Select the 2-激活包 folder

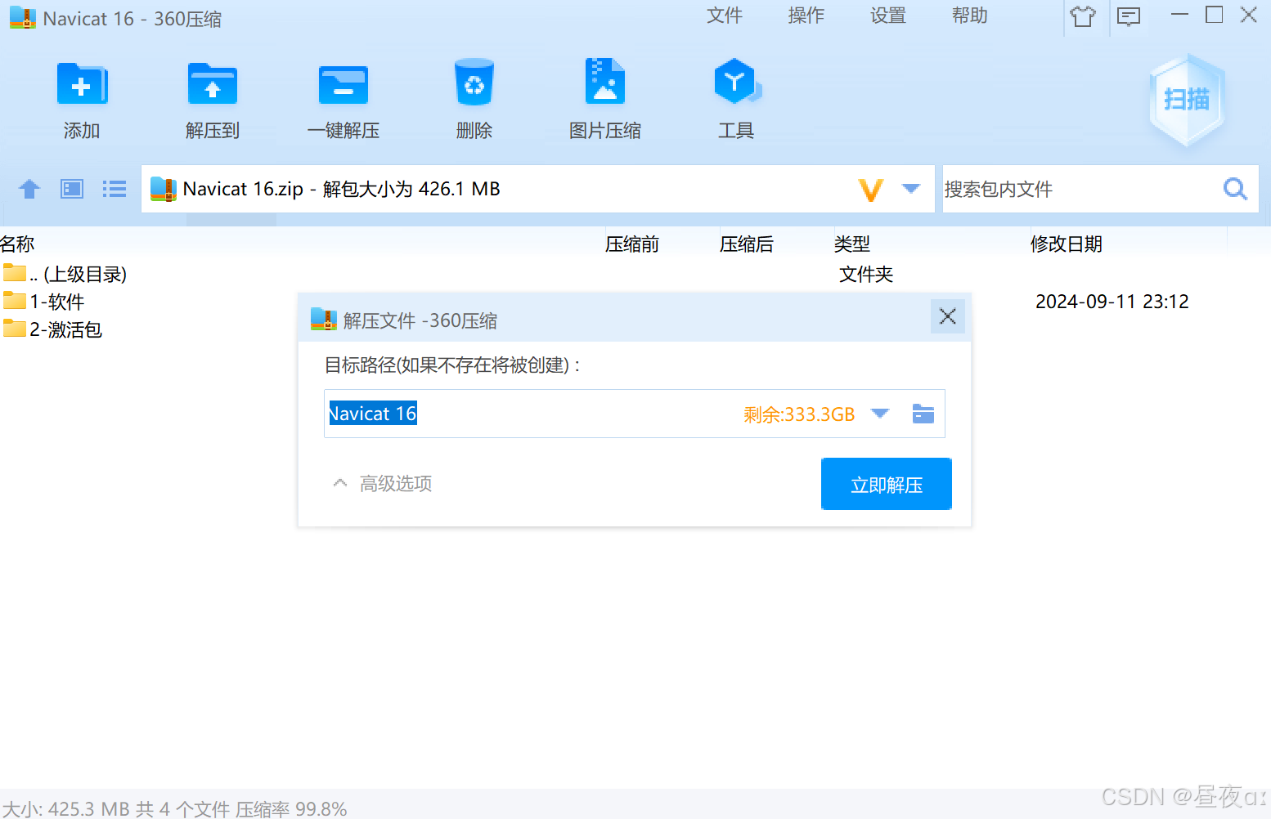pos(53,329)
